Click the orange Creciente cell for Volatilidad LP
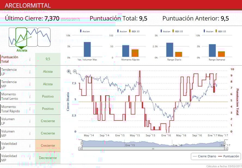This screenshot has height=168, width=242. [48, 146]
